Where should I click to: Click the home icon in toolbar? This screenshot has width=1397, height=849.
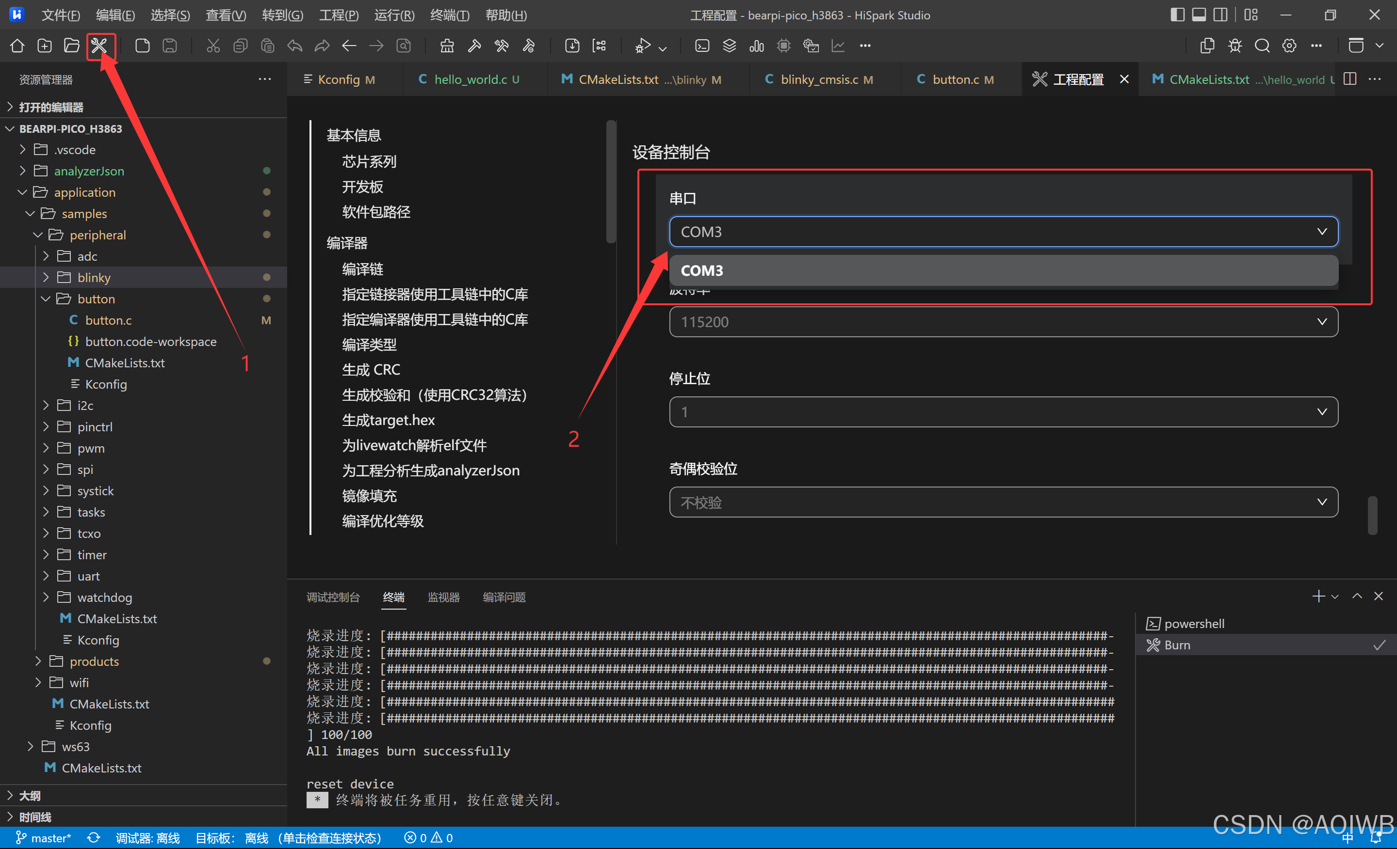tap(17, 46)
